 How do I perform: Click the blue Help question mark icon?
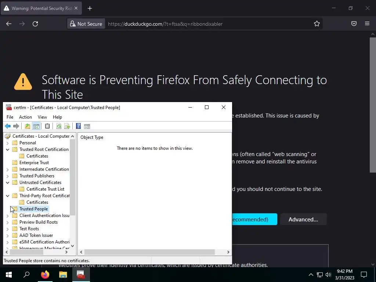[x=79, y=126]
